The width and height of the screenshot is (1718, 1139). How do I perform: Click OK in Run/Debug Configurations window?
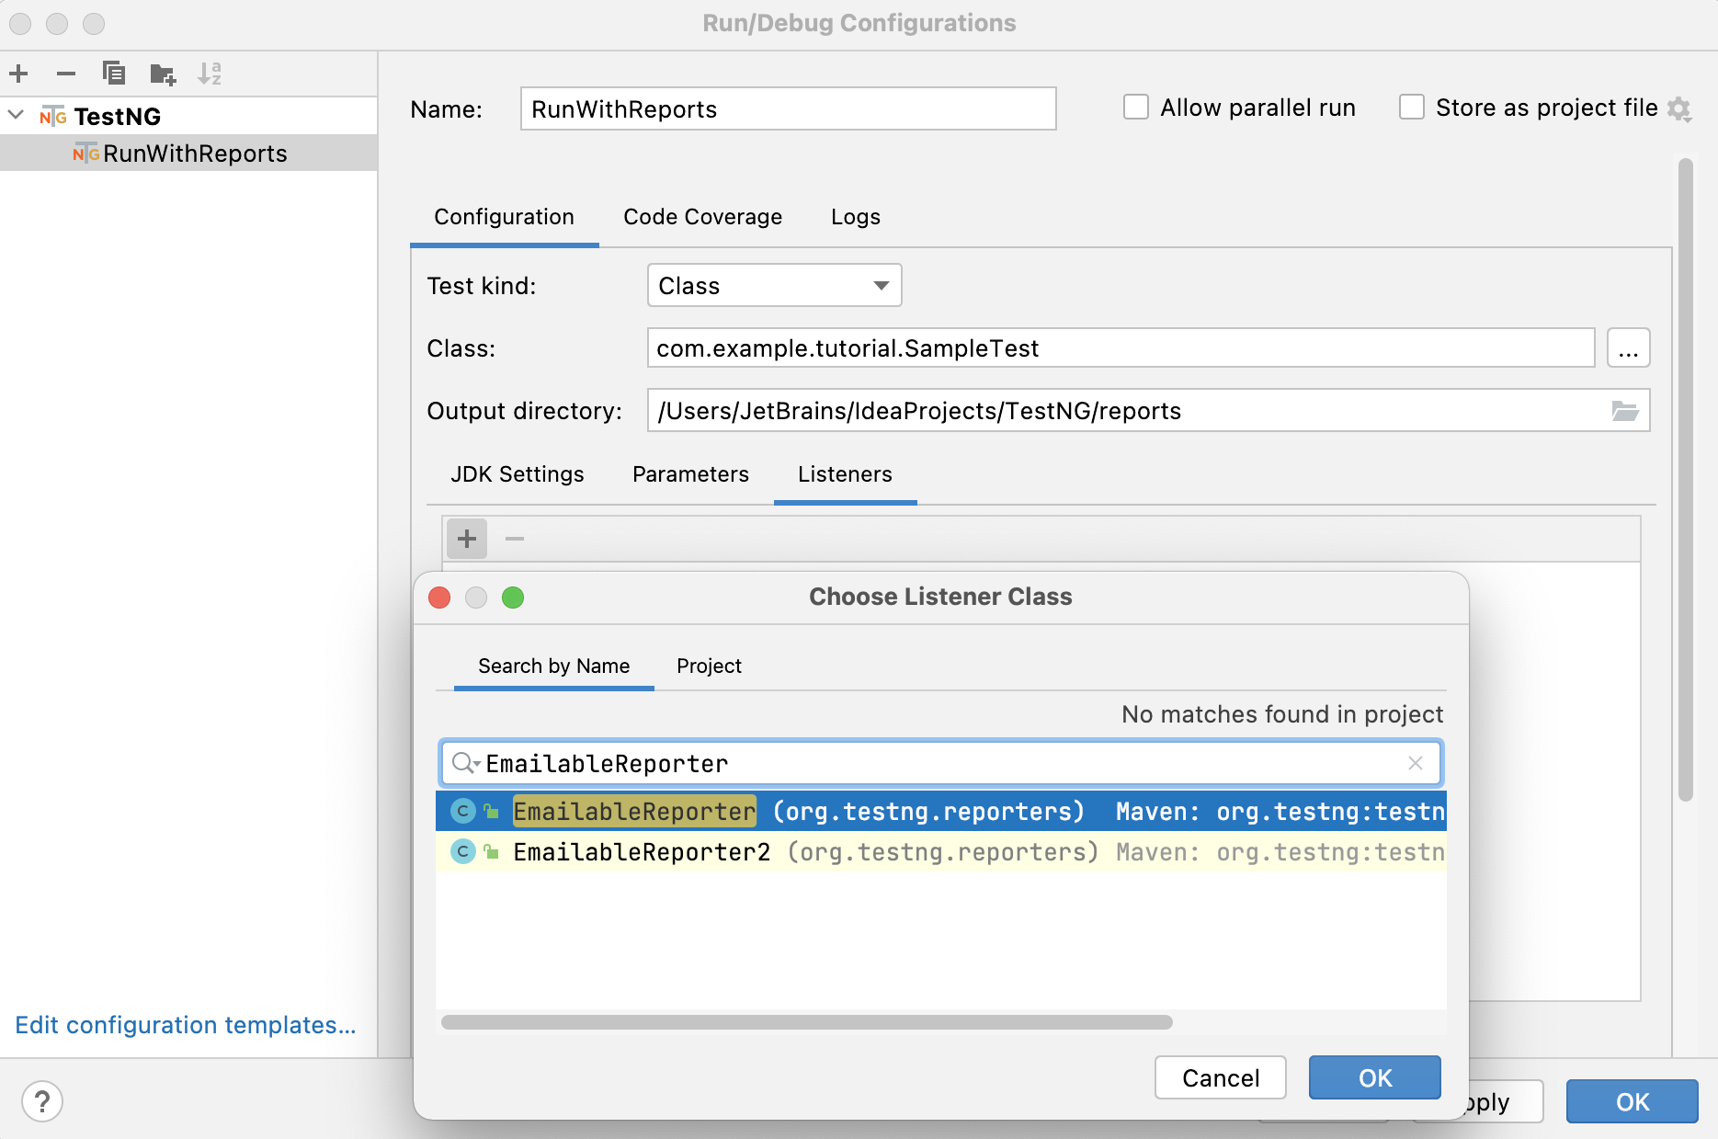[1632, 1101]
